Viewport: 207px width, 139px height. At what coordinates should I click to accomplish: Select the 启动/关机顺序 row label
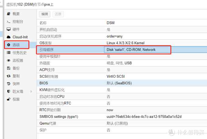[x=51, y=36]
